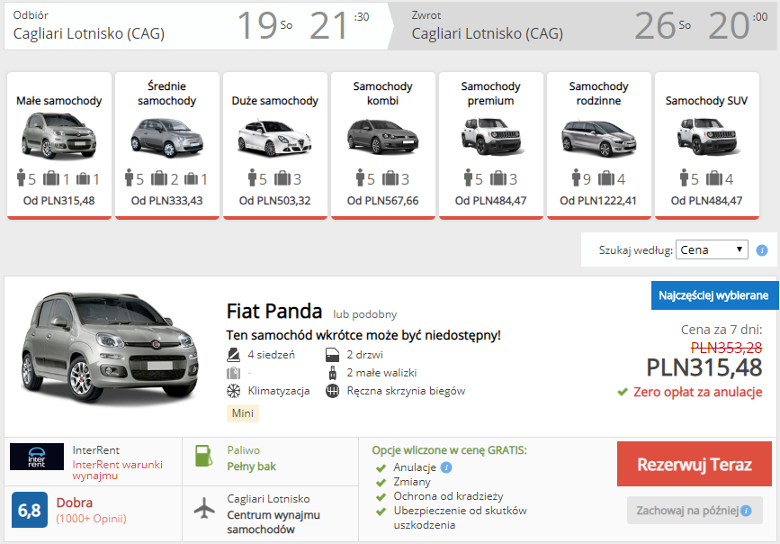Image resolution: width=780 pixels, height=544 pixels.
Task: Click info icon in Zachowaj na później
Action: [x=746, y=511]
